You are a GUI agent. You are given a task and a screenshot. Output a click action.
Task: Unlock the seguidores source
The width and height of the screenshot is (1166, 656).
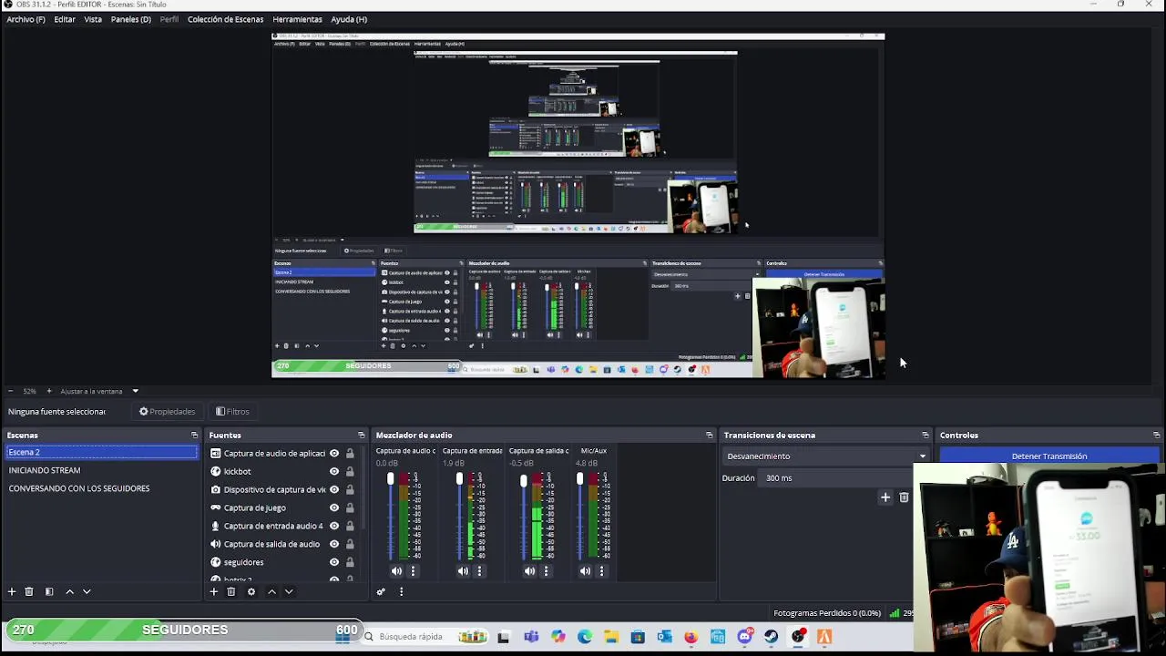pyautogui.click(x=350, y=562)
